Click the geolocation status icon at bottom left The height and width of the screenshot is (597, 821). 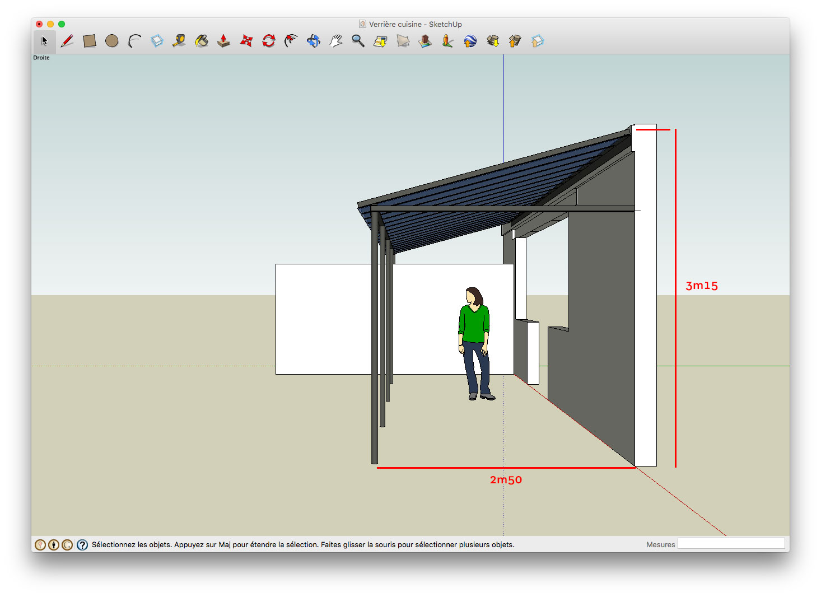pyautogui.click(x=40, y=545)
